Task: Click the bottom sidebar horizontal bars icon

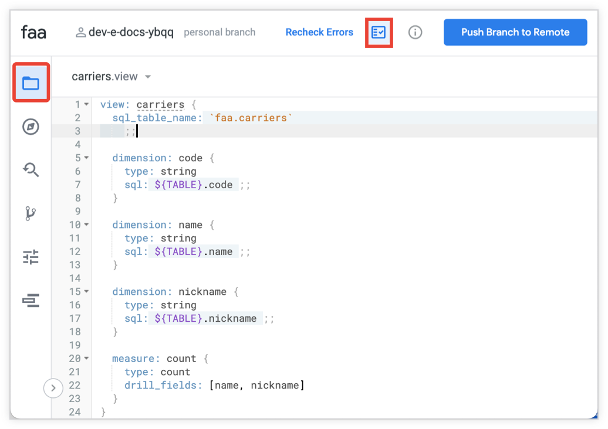Action: [31, 301]
